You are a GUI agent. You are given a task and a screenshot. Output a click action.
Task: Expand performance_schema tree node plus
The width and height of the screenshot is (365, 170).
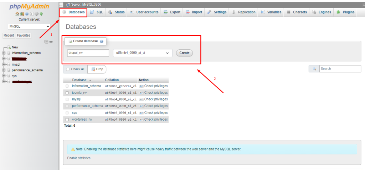(4, 70)
